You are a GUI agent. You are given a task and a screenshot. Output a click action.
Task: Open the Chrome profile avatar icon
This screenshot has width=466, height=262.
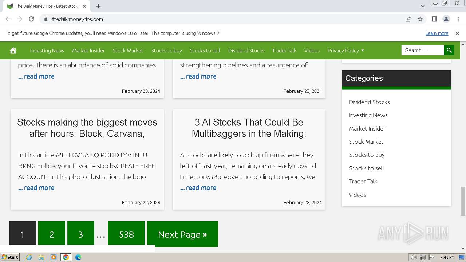[446, 19]
